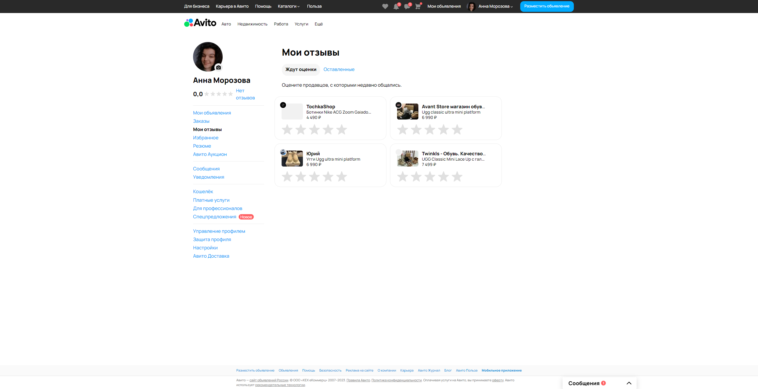Open Мои объявления in top bar
This screenshot has height=389, width=758.
coord(444,7)
